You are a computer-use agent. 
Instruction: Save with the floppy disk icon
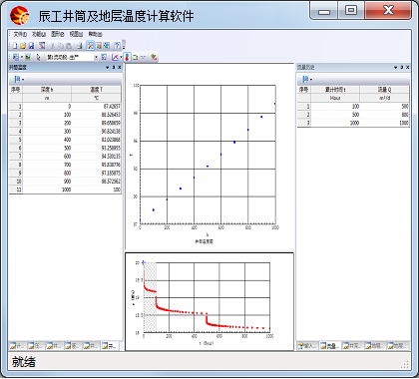(x=31, y=46)
